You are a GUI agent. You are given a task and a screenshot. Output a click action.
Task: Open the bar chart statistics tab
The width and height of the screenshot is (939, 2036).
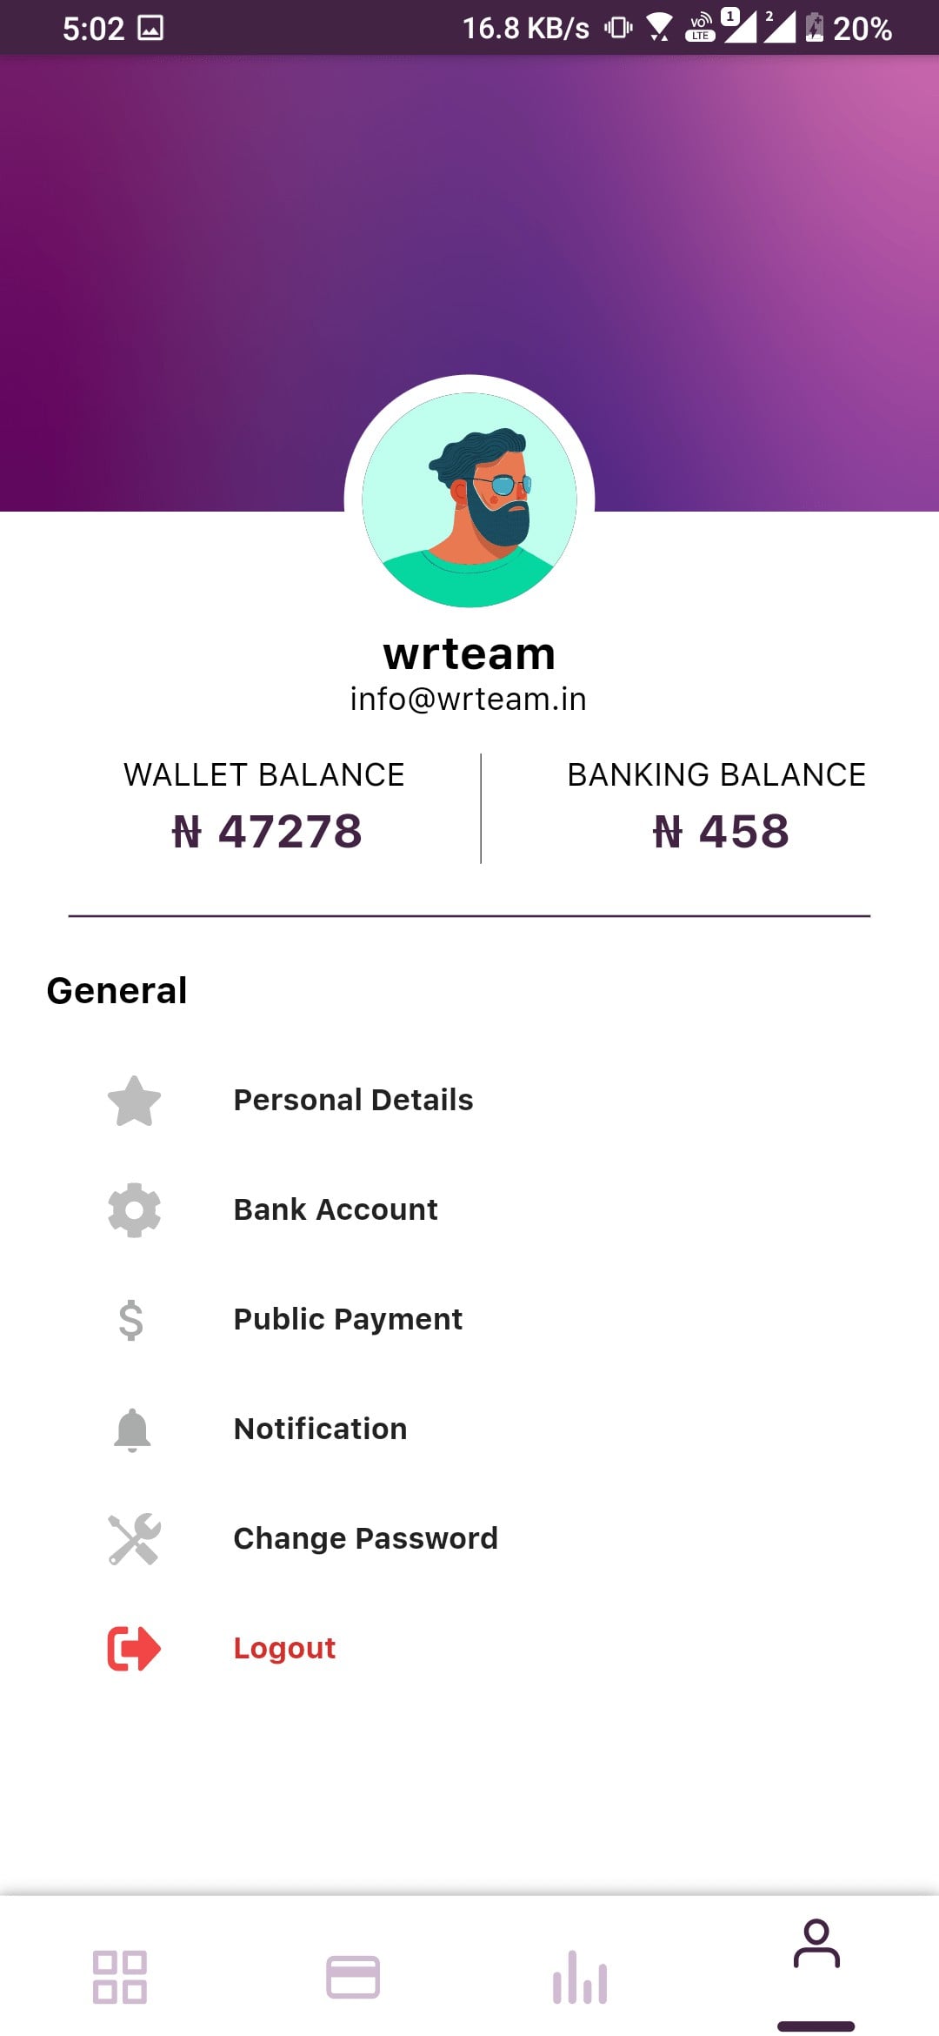click(580, 1977)
